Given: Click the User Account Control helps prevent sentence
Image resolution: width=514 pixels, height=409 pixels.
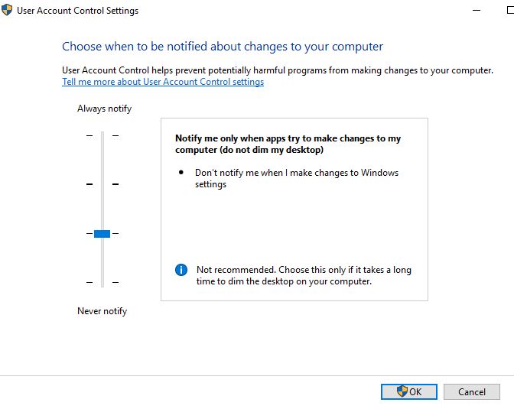Looking at the screenshot, I should tap(278, 70).
